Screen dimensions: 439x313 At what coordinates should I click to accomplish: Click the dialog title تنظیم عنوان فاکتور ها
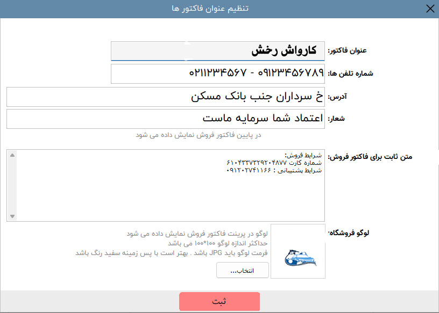210,9
